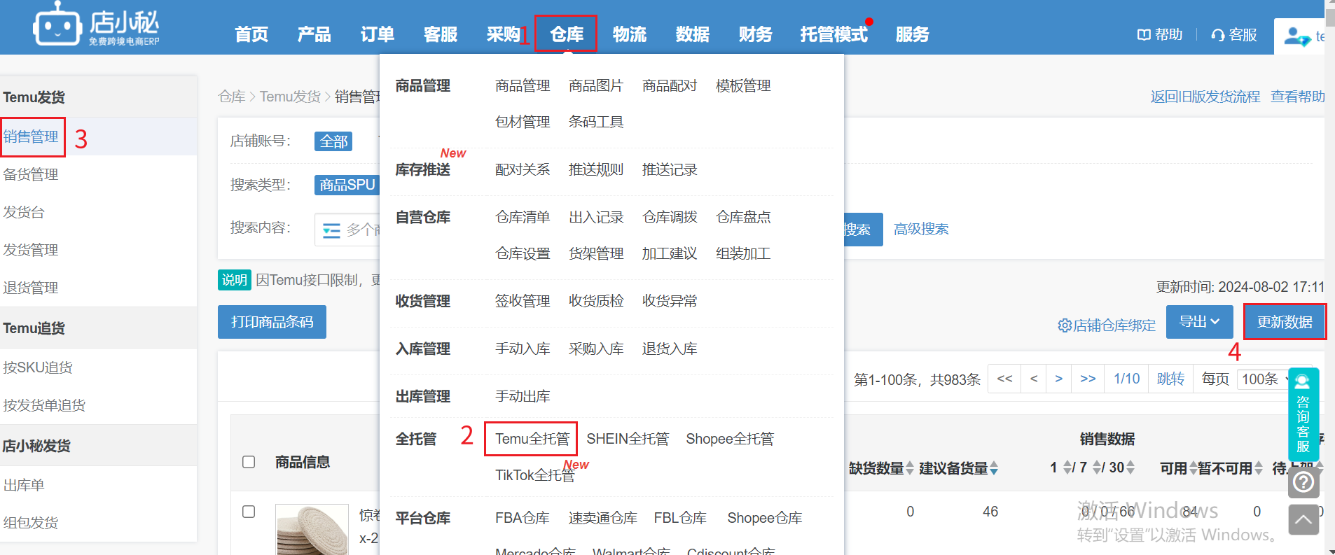Click the back-to-top arrow icon
Screen dimensions: 1335x555
click(x=1303, y=519)
